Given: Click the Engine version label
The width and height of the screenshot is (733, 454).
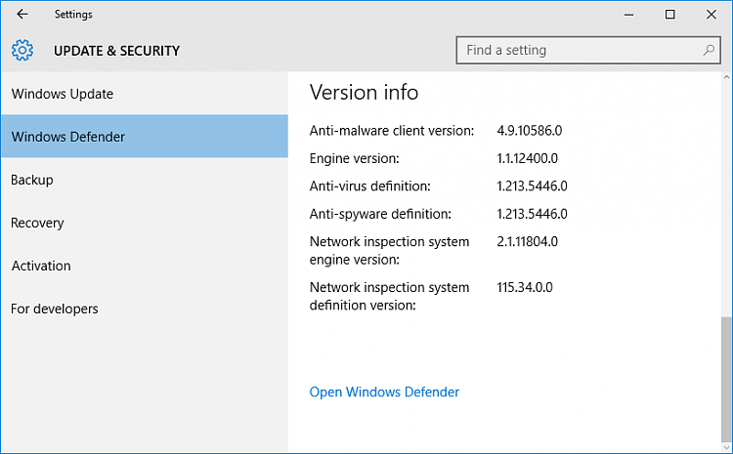Looking at the screenshot, I should click(355, 158).
